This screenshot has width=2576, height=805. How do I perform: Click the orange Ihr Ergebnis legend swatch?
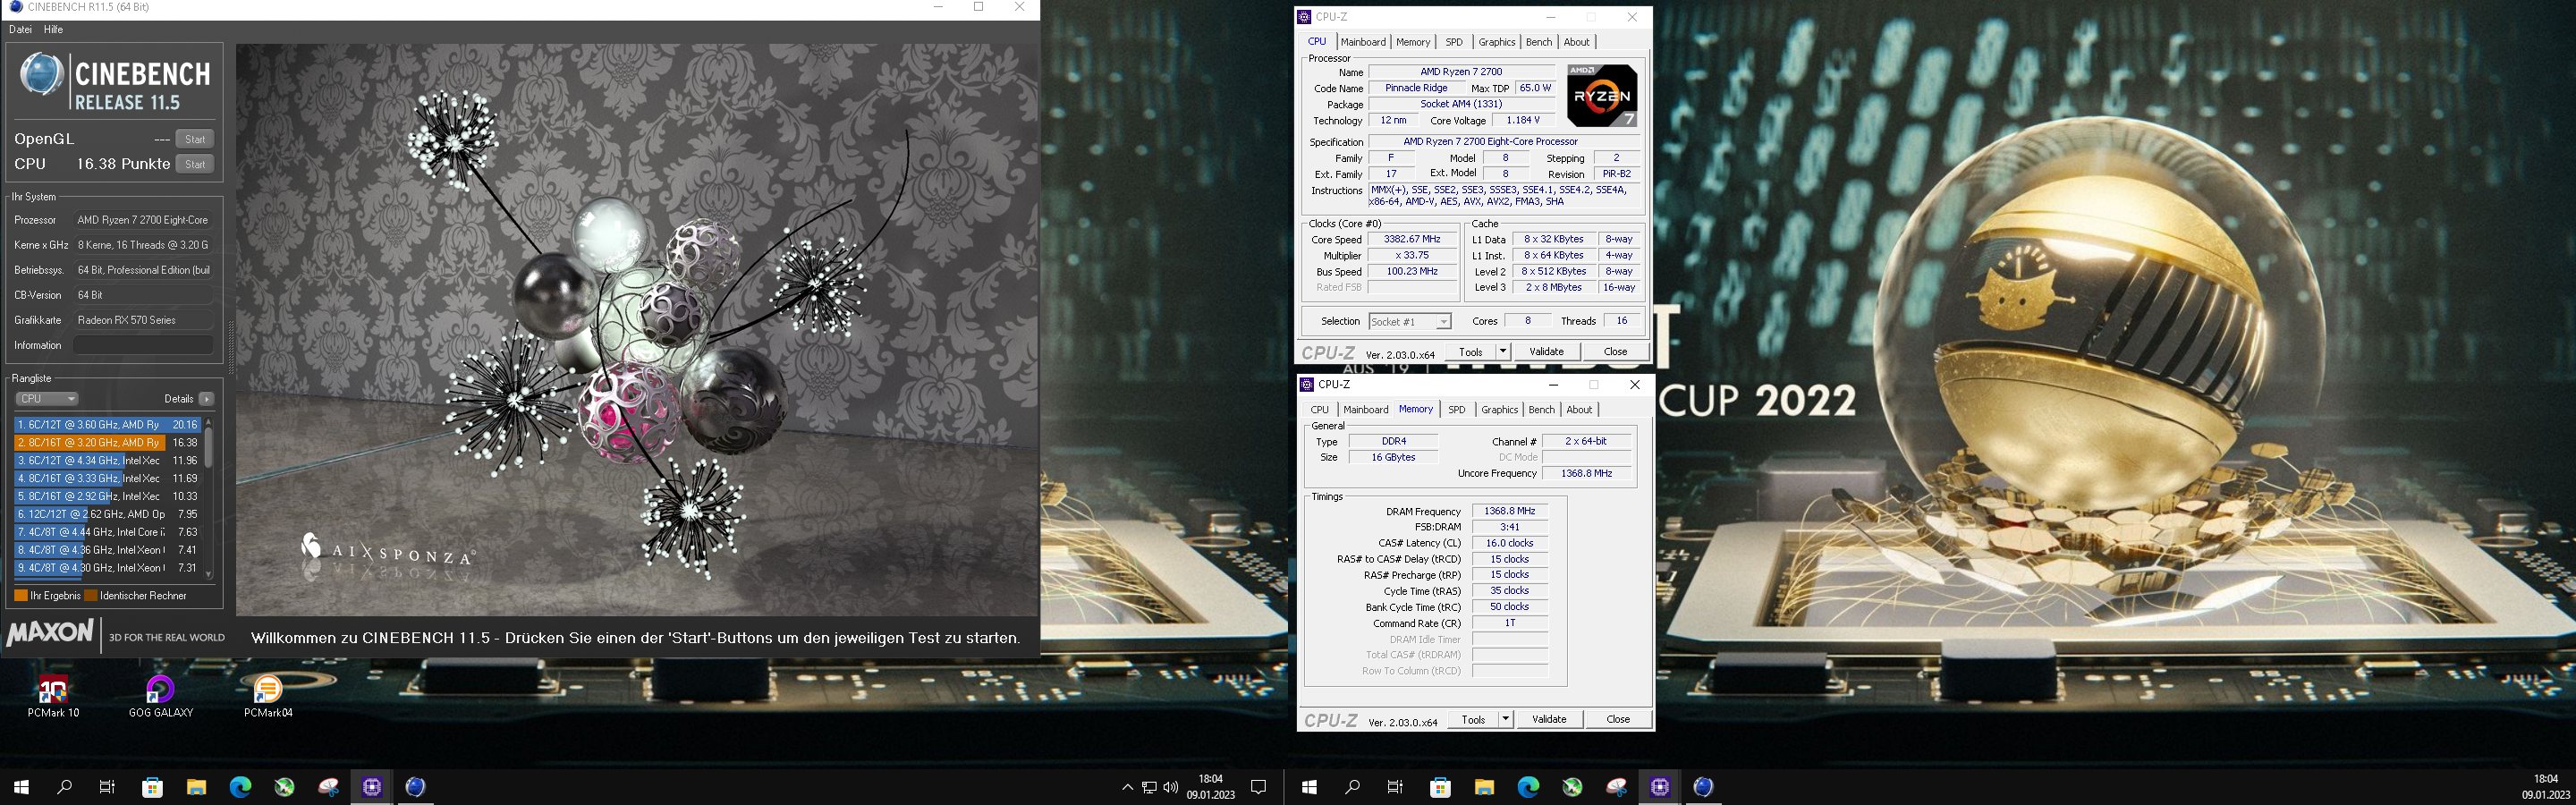(21, 595)
